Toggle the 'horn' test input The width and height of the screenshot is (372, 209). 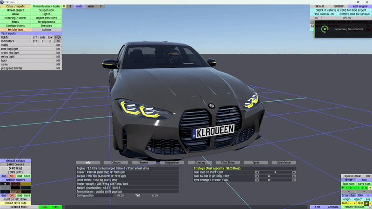[x=58, y=60]
